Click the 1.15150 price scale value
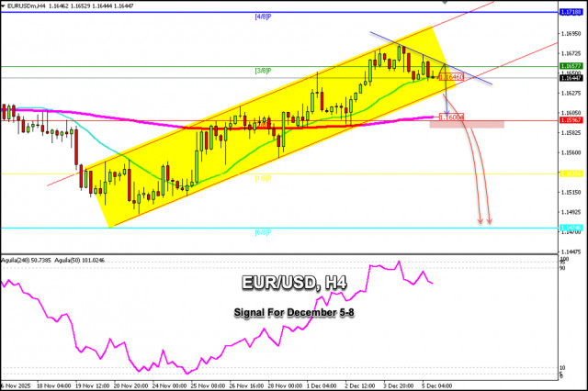This screenshot has width=588, height=391. coord(571,192)
